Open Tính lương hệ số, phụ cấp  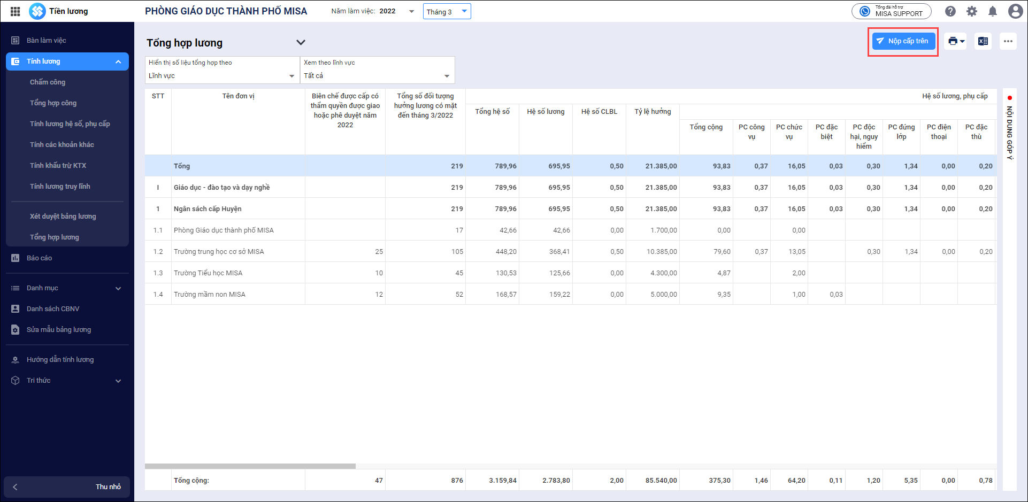pyautogui.click(x=70, y=123)
